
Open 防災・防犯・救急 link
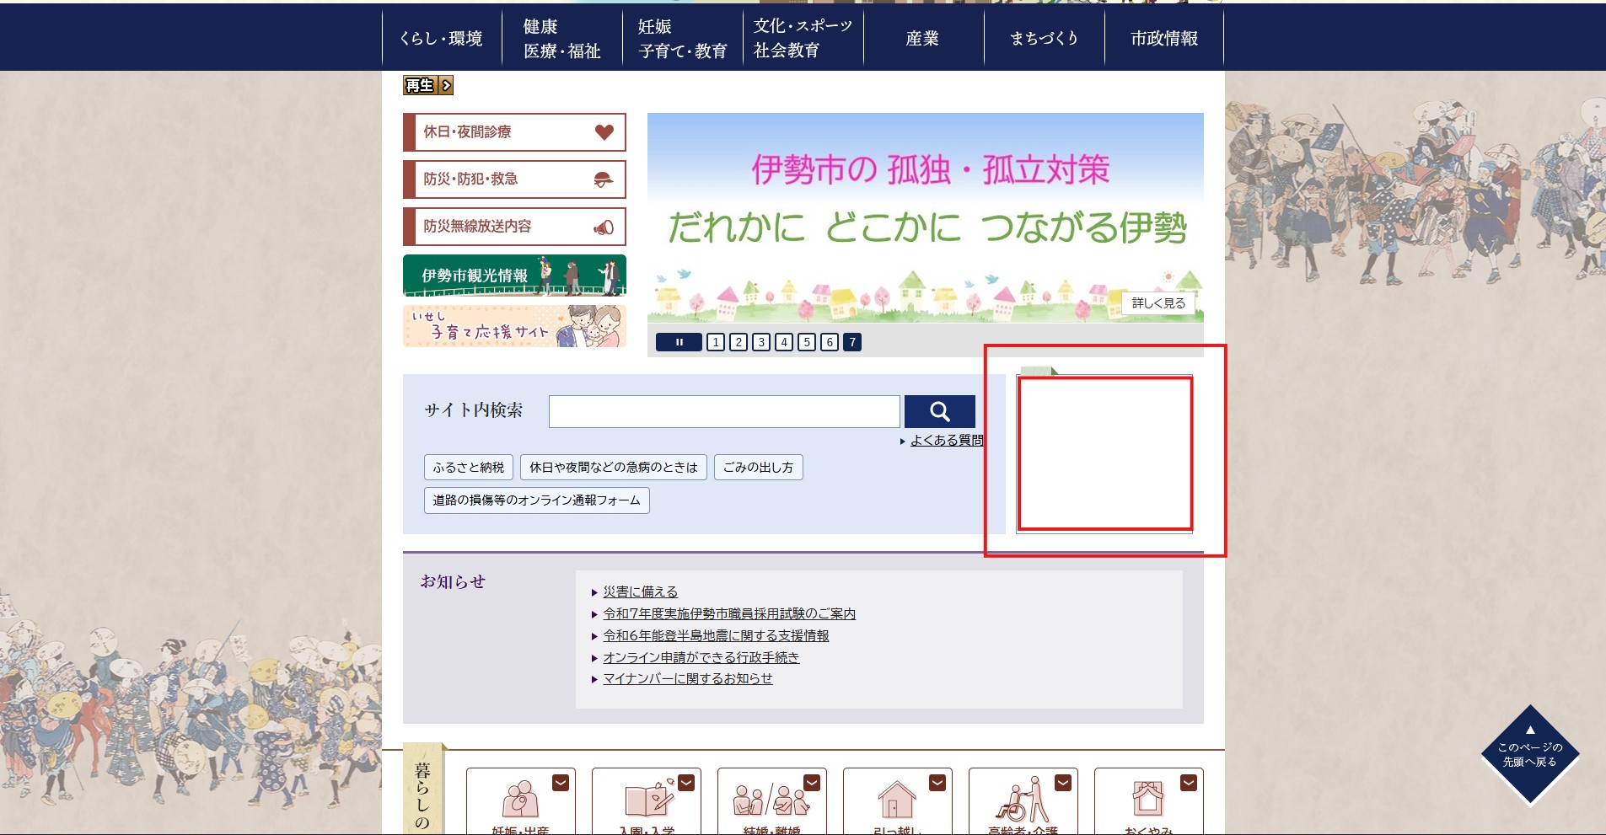(x=514, y=179)
